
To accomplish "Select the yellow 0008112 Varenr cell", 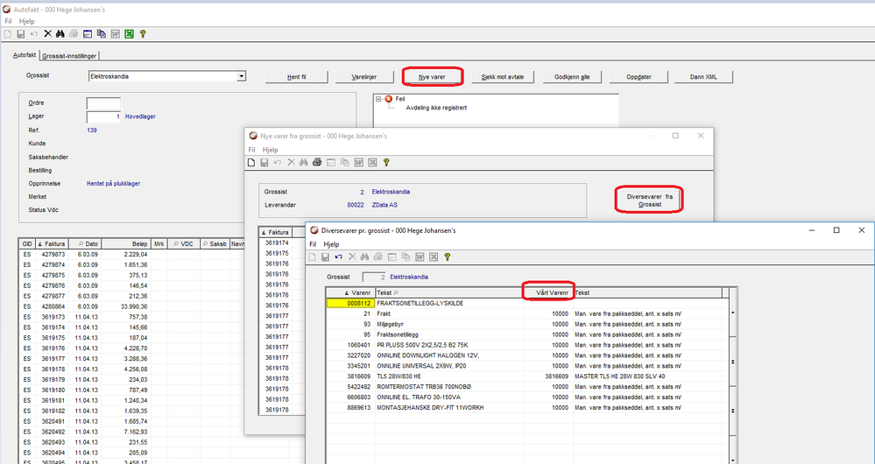I will point(349,303).
